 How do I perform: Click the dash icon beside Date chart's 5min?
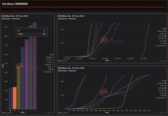tap(158, 61)
